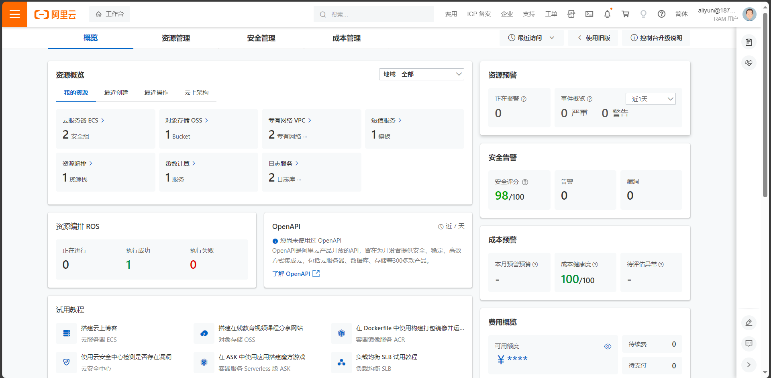The width and height of the screenshot is (771, 378).
Task: Open the 工单 menu
Action: click(x=551, y=14)
